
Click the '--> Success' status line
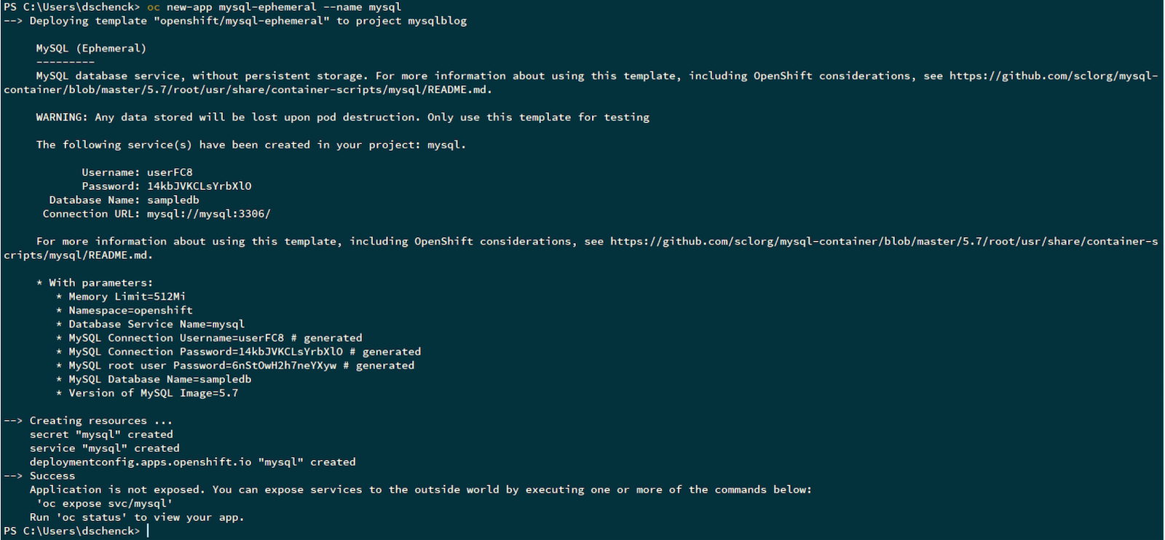(x=39, y=476)
